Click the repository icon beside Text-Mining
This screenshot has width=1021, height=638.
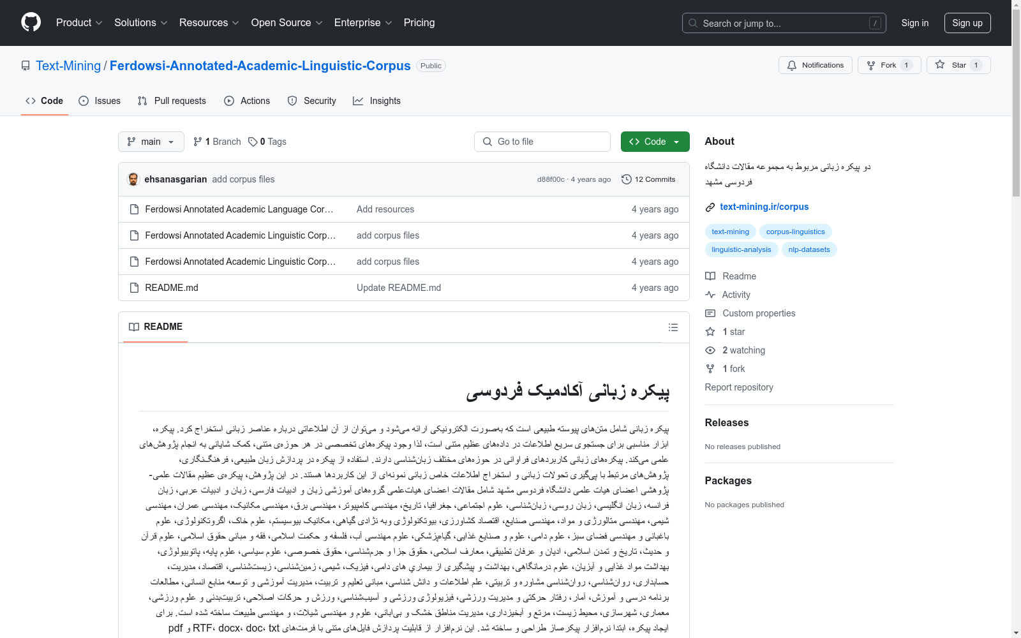26,66
